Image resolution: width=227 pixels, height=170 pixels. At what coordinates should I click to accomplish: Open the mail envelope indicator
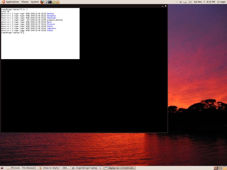(x=190, y=2)
